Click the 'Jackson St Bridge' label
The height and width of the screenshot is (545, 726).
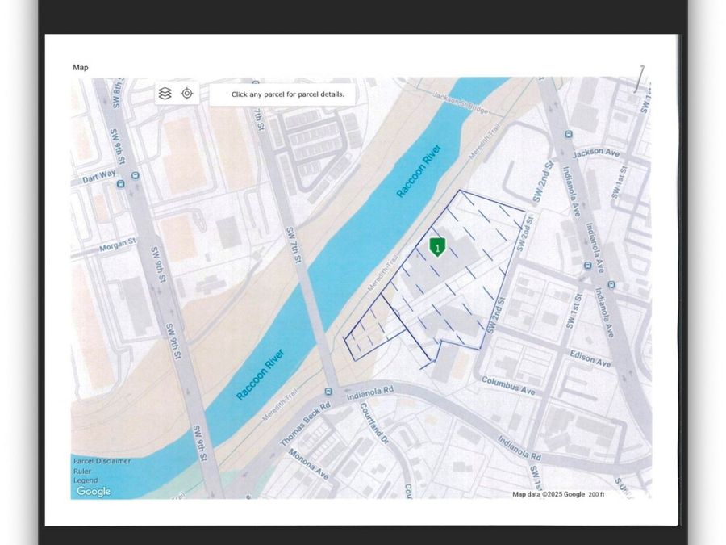point(460,101)
